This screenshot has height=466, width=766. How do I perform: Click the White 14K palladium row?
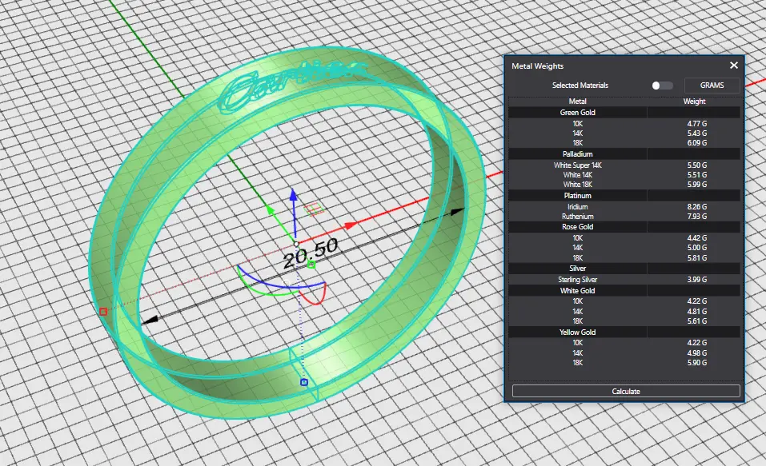tap(624, 175)
